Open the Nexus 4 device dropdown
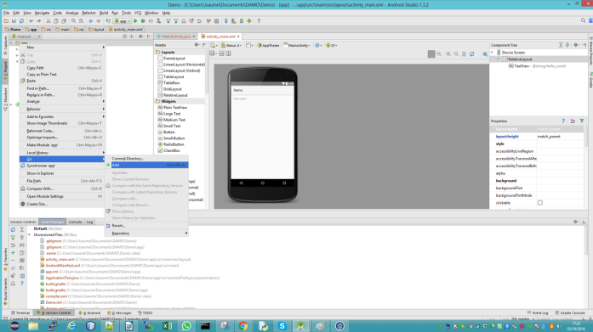The height and width of the screenshot is (332, 593). [x=231, y=45]
